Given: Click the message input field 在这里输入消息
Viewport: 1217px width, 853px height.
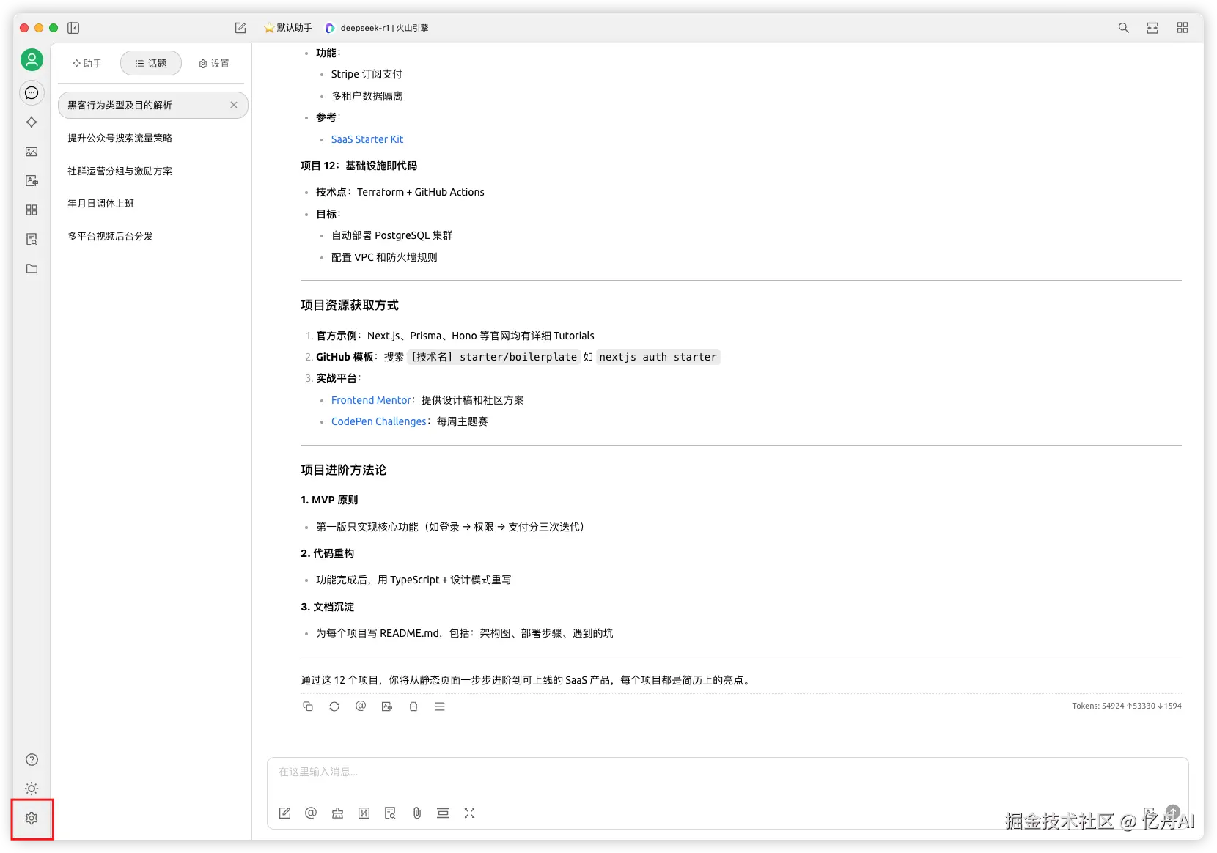Looking at the screenshot, I should 727,772.
